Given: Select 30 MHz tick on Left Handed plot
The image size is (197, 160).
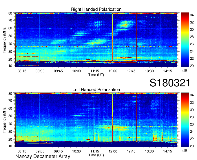Looking at the screenshot, I should pos(10,132).
